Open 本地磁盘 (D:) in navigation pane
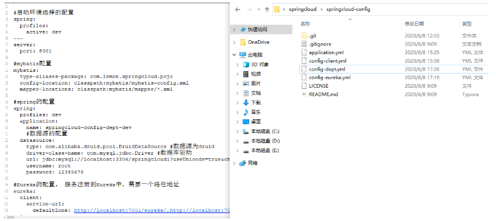Screen dimensions: 496x221 coord(265,141)
